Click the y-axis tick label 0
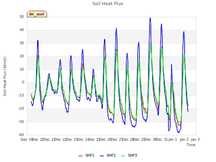 23,82
